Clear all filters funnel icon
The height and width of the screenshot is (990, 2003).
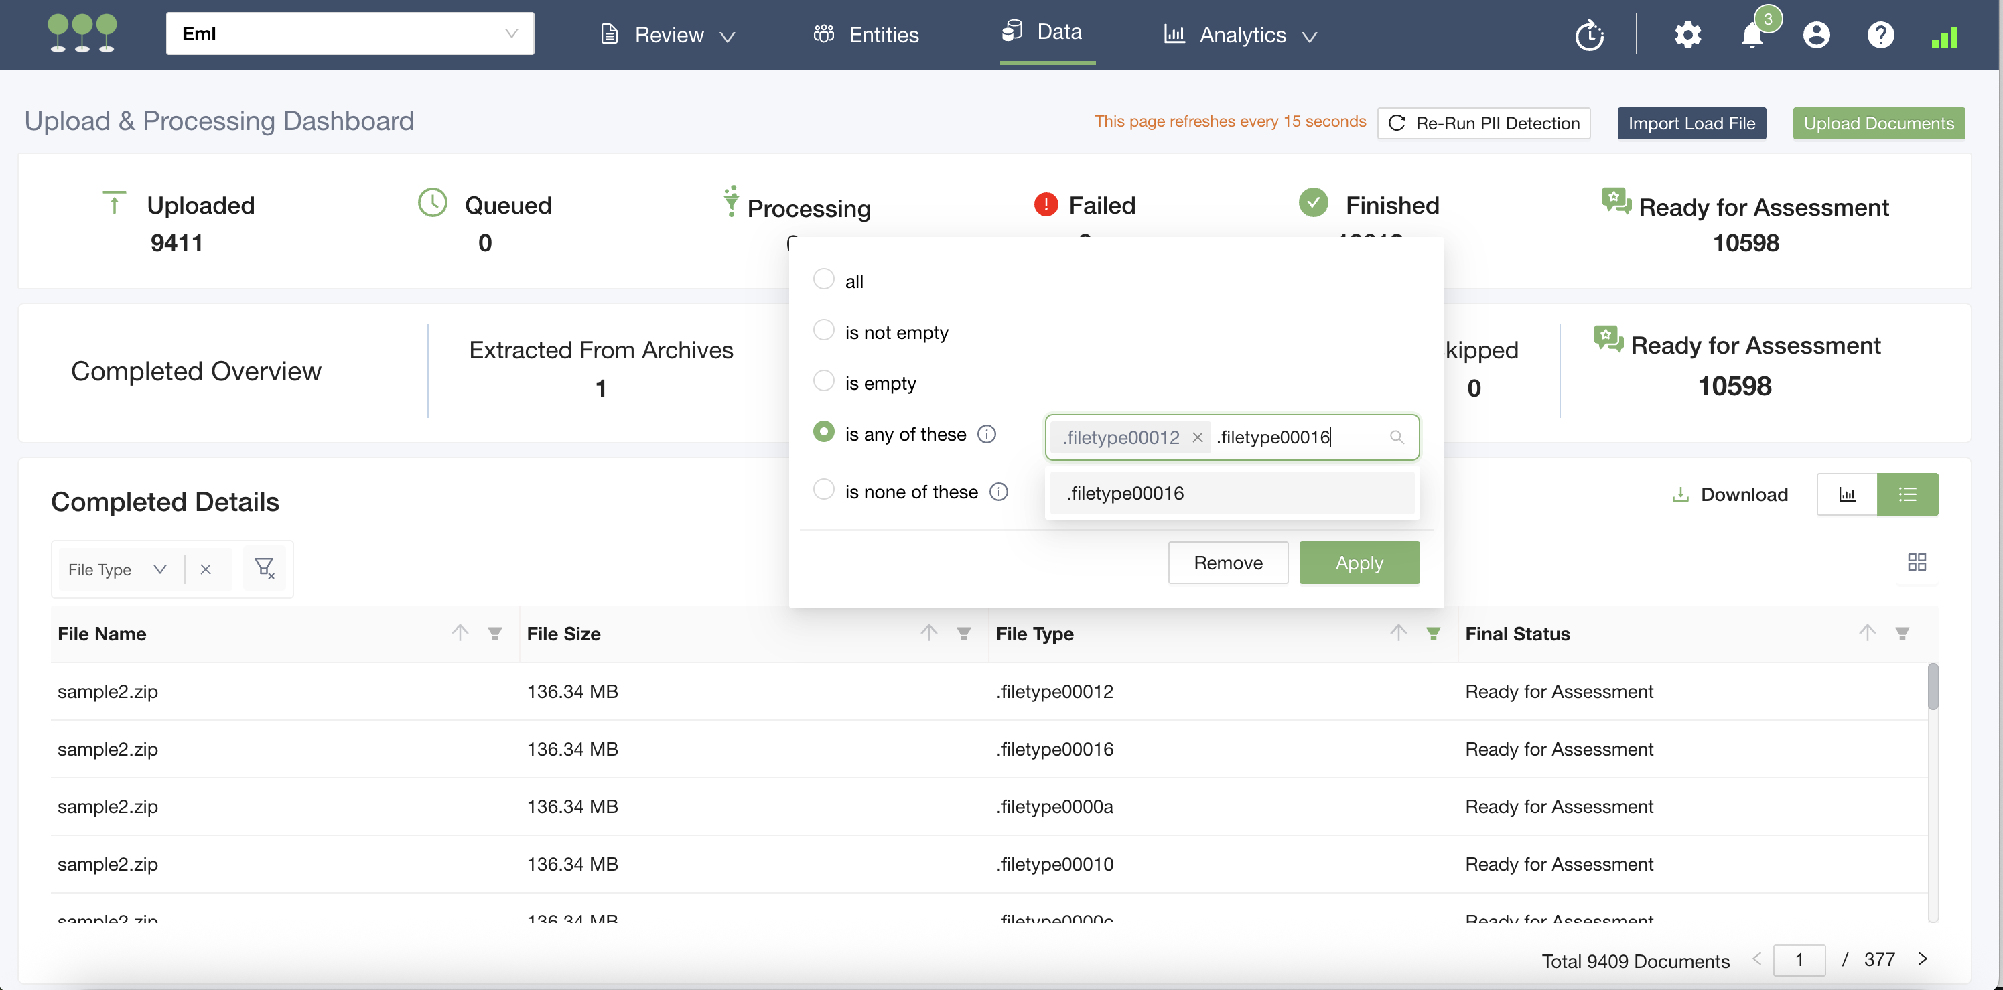265,569
